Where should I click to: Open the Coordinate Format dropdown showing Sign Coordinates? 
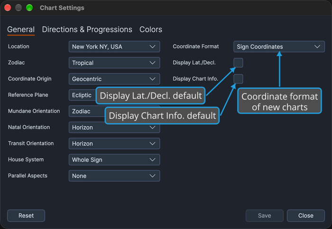pyautogui.click(x=279, y=47)
